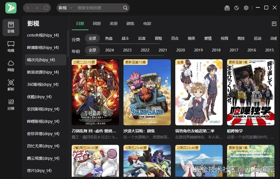Filter by 后宫 category
280x179 pixels.
(x=142, y=38)
